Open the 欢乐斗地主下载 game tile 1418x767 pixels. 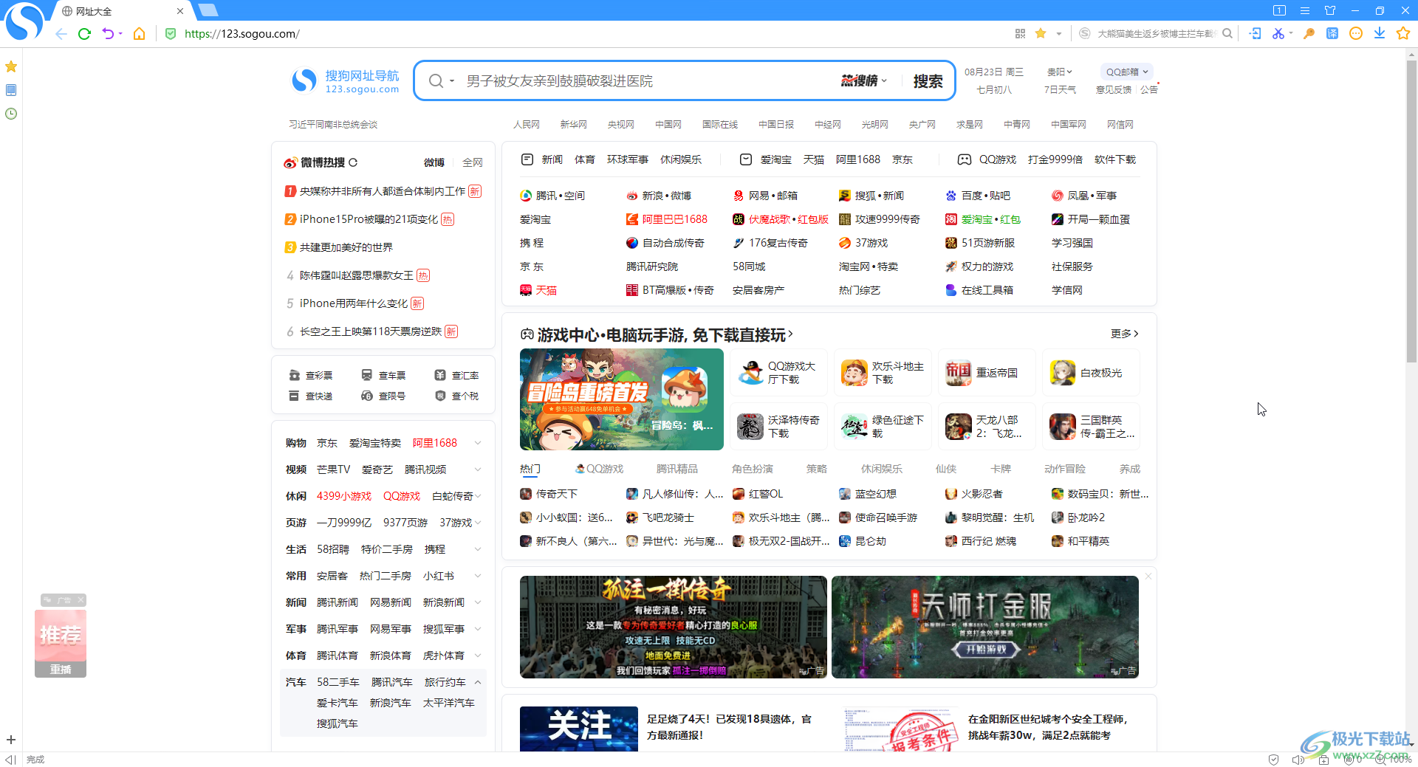883,373
